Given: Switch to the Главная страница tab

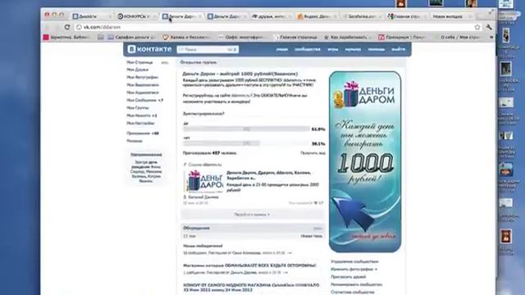Looking at the screenshot, I should [406, 16].
